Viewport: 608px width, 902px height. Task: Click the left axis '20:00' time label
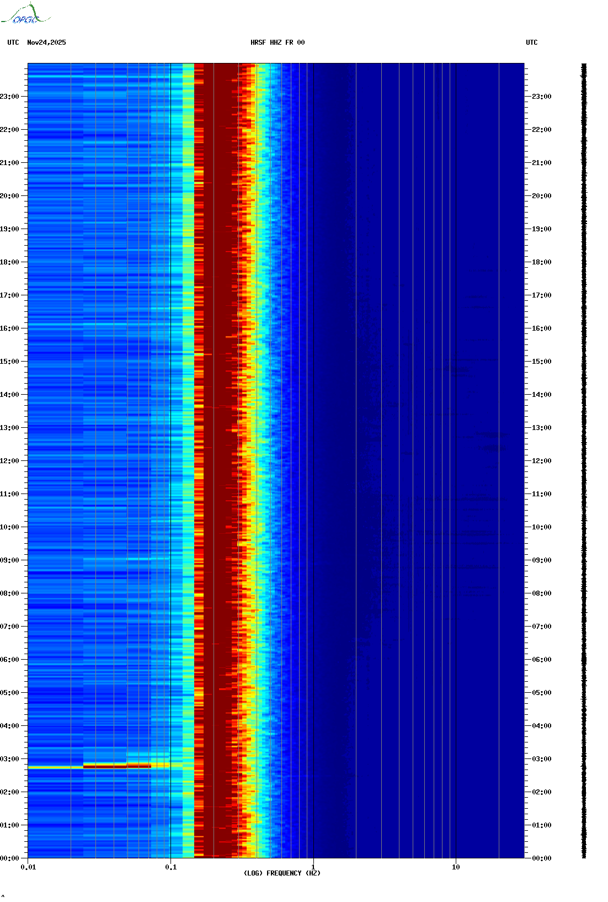click(x=9, y=196)
